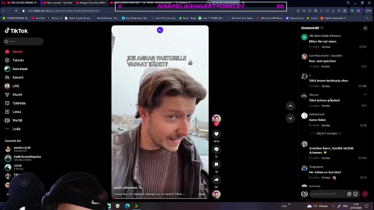
Task: Reply to 'Miten tän nyt sanois' comment
Action: (326, 47)
